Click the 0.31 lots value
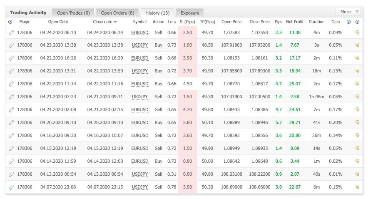 point(172,174)
